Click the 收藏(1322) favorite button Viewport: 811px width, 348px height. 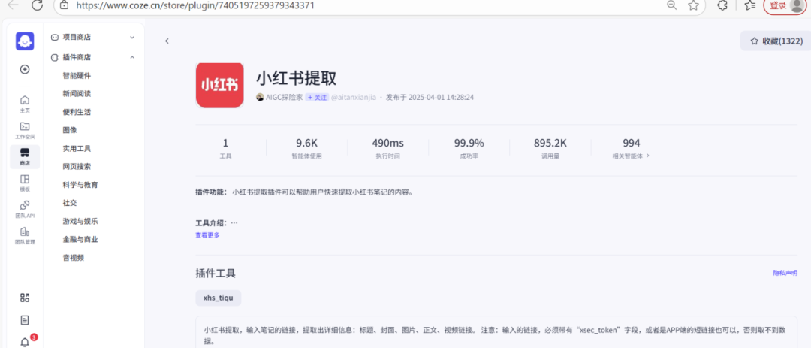(x=776, y=41)
